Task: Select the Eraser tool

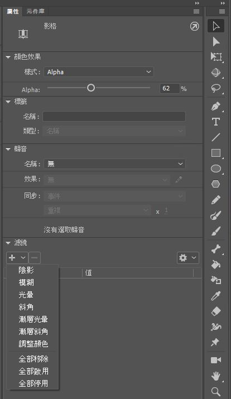Action: point(216,311)
